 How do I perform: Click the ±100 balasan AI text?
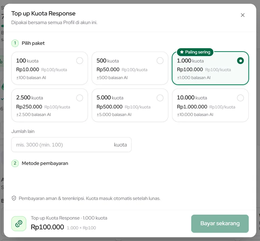31,78
